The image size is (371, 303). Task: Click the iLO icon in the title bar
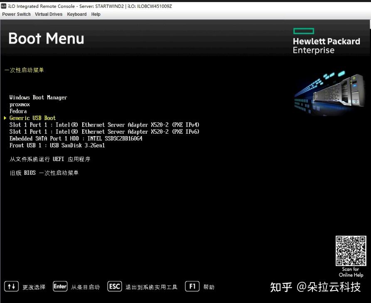click(x=4, y=6)
